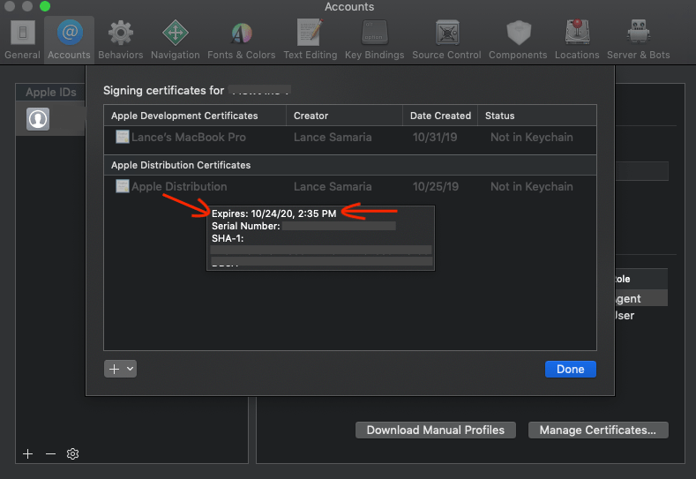This screenshot has width=696, height=479.
Task: Sort by Date Created column header
Action: click(440, 116)
